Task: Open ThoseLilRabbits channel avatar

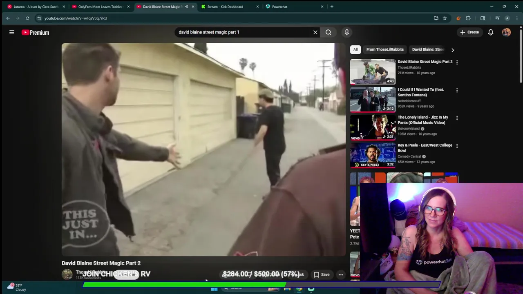Action: (67, 274)
